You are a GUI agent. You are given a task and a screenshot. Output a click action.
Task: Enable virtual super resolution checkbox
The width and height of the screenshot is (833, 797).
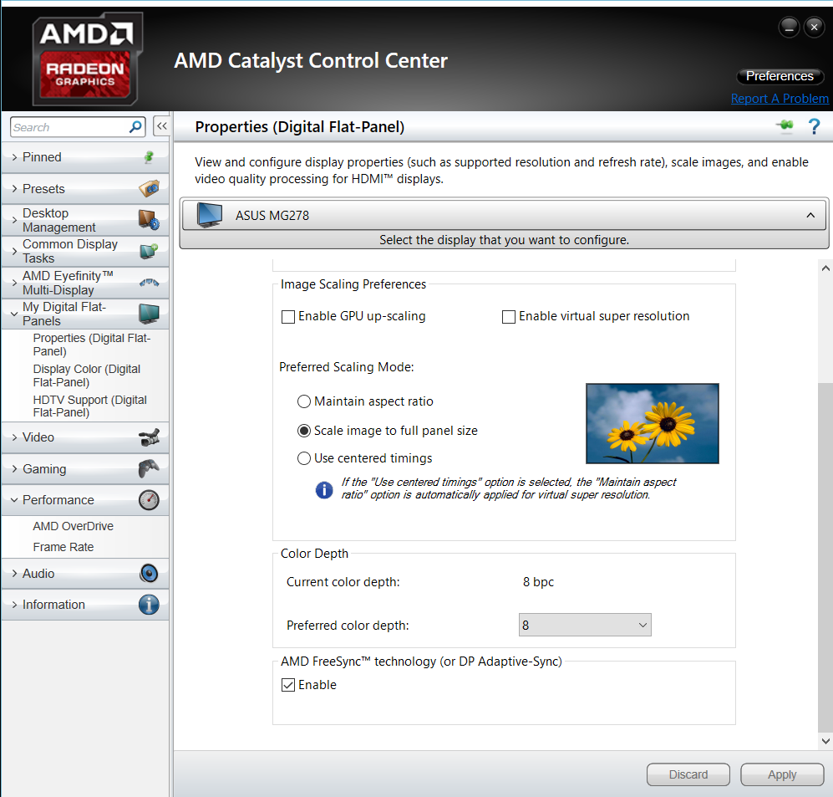509,317
